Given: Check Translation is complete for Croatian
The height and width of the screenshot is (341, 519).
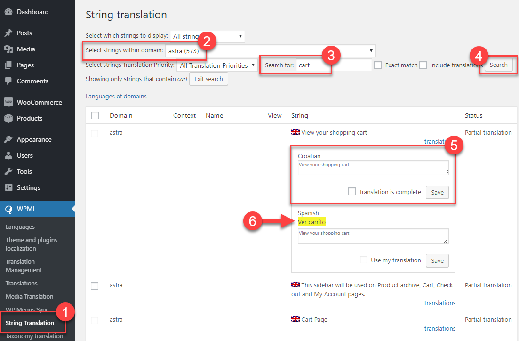Looking at the screenshot, I should click(x=352, y=191).
